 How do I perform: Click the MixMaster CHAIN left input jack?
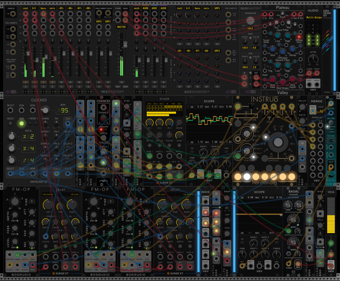[118, 14]
